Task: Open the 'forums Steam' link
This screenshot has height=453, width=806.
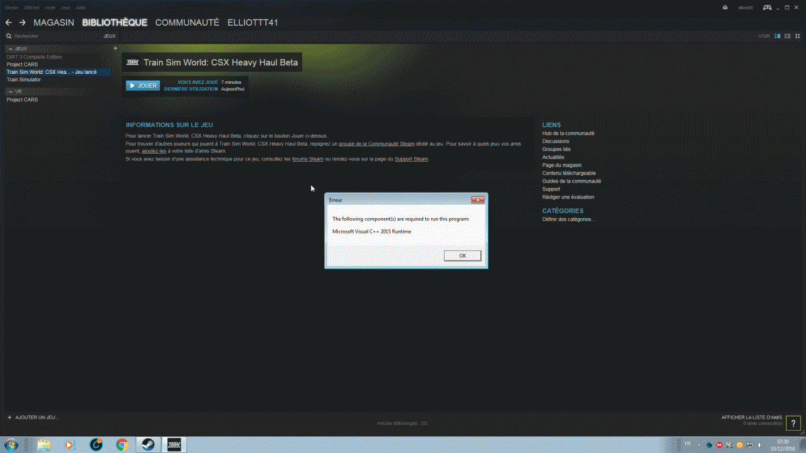Action: point(308,159)
